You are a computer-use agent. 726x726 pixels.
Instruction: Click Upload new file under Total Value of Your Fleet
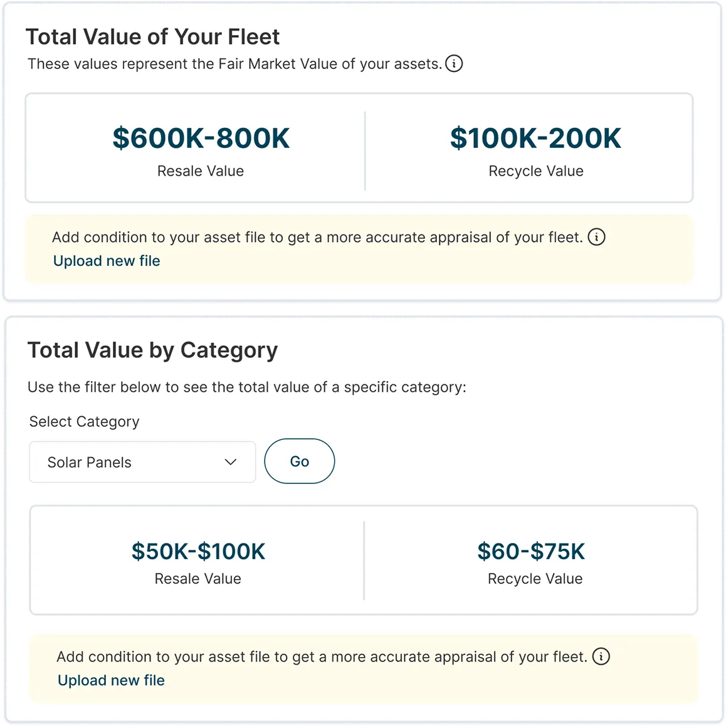[x=107, y=261]
